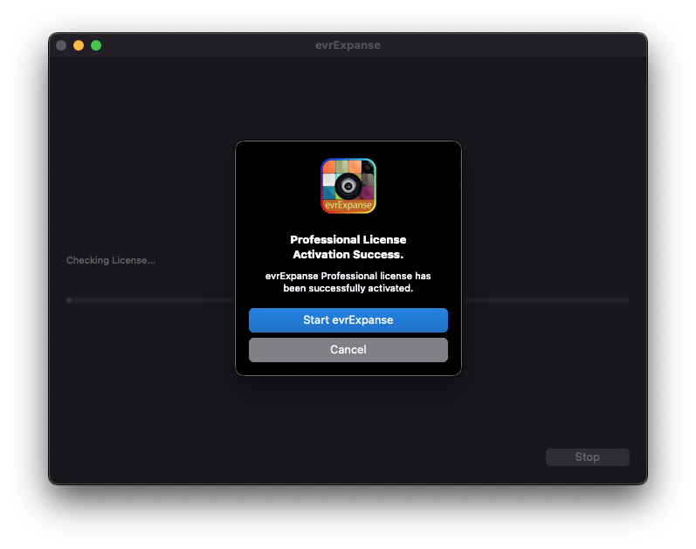
Task: Click the evrExpanse window title
Action: (x=348, y=45)
